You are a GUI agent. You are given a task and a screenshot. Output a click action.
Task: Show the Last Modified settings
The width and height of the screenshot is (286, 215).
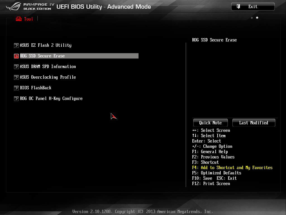254,123
